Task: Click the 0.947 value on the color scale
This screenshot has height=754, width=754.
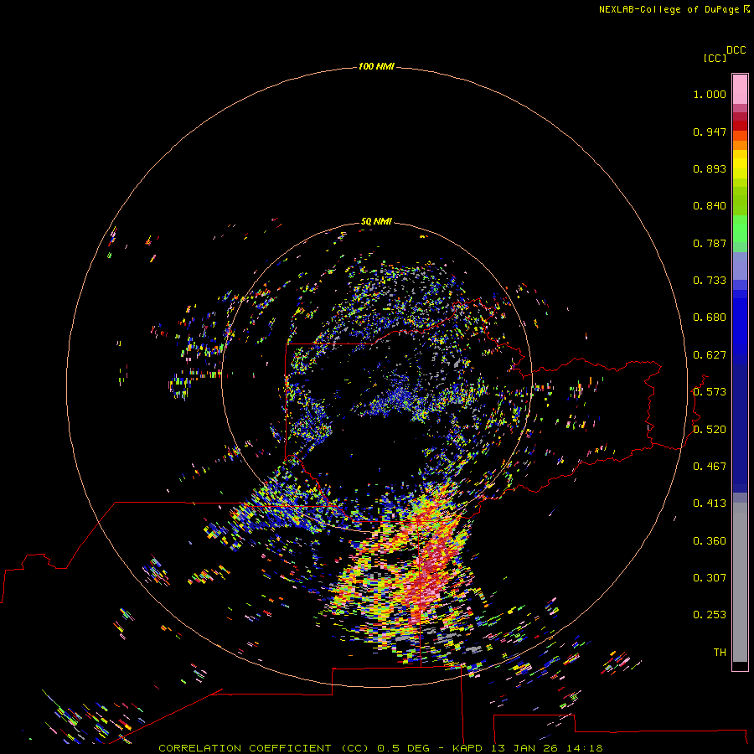Action: click(x=710, y=132)
